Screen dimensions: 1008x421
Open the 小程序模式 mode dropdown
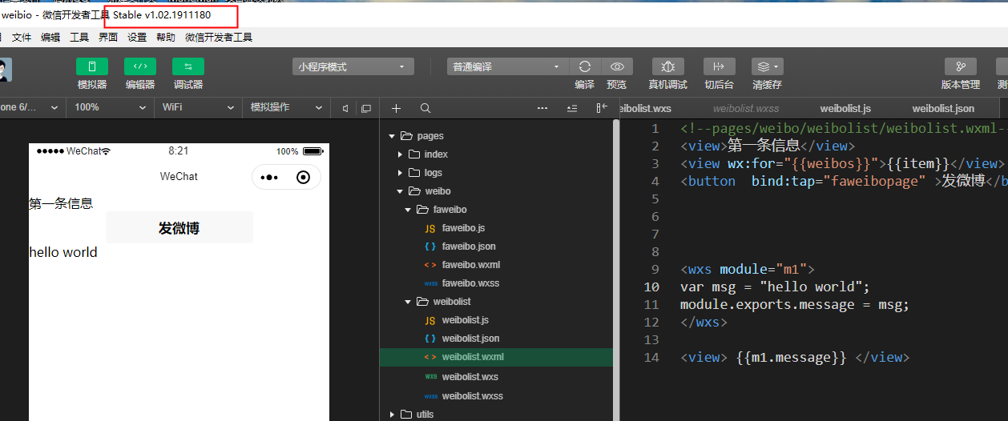click(x=353, y=67)
